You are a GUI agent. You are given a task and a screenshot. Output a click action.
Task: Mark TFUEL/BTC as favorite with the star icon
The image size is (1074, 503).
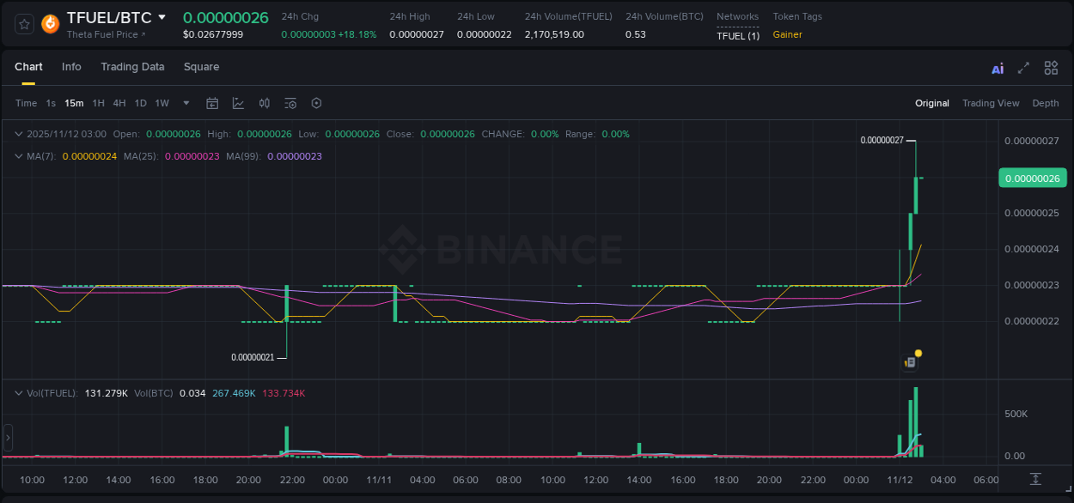tap(23, 23)
